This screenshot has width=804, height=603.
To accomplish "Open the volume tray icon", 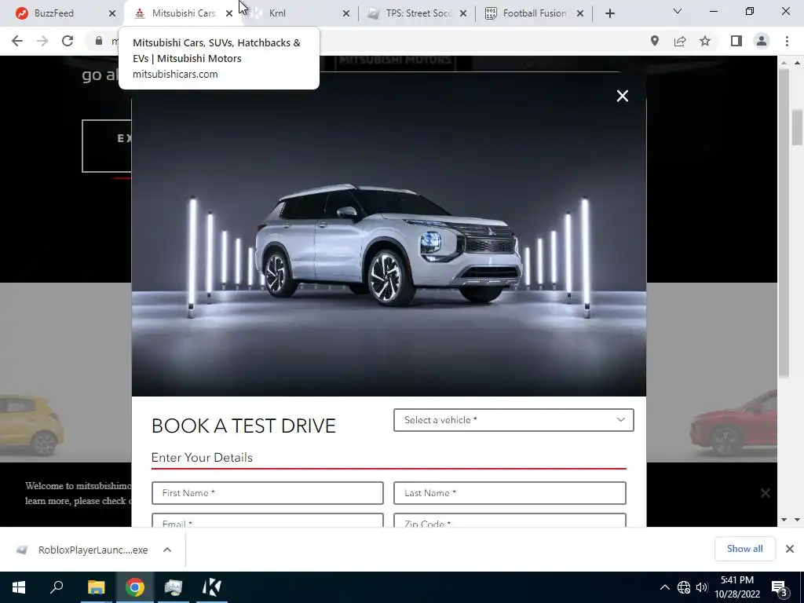I will click(702, 587).
